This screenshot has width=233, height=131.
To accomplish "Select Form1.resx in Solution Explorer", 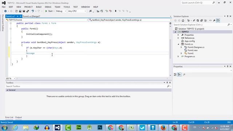I will click(x=193, y=50).
